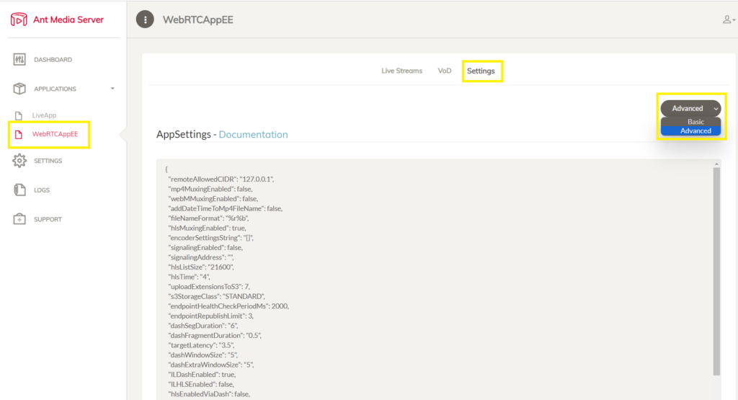Viewport: 738px width, 400px height.
Task: Click the Applications cube icon
Action: [x=19, y=89]
